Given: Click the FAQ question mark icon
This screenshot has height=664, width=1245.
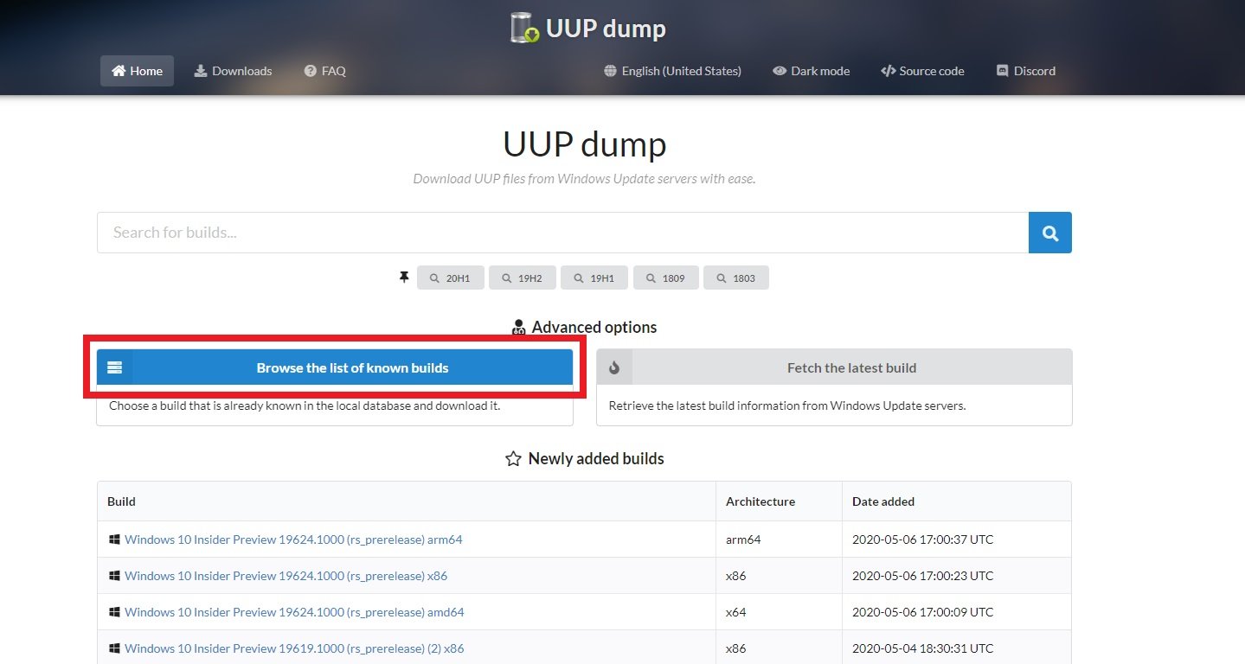Looking at the screenshot, I should pos(311,71).
